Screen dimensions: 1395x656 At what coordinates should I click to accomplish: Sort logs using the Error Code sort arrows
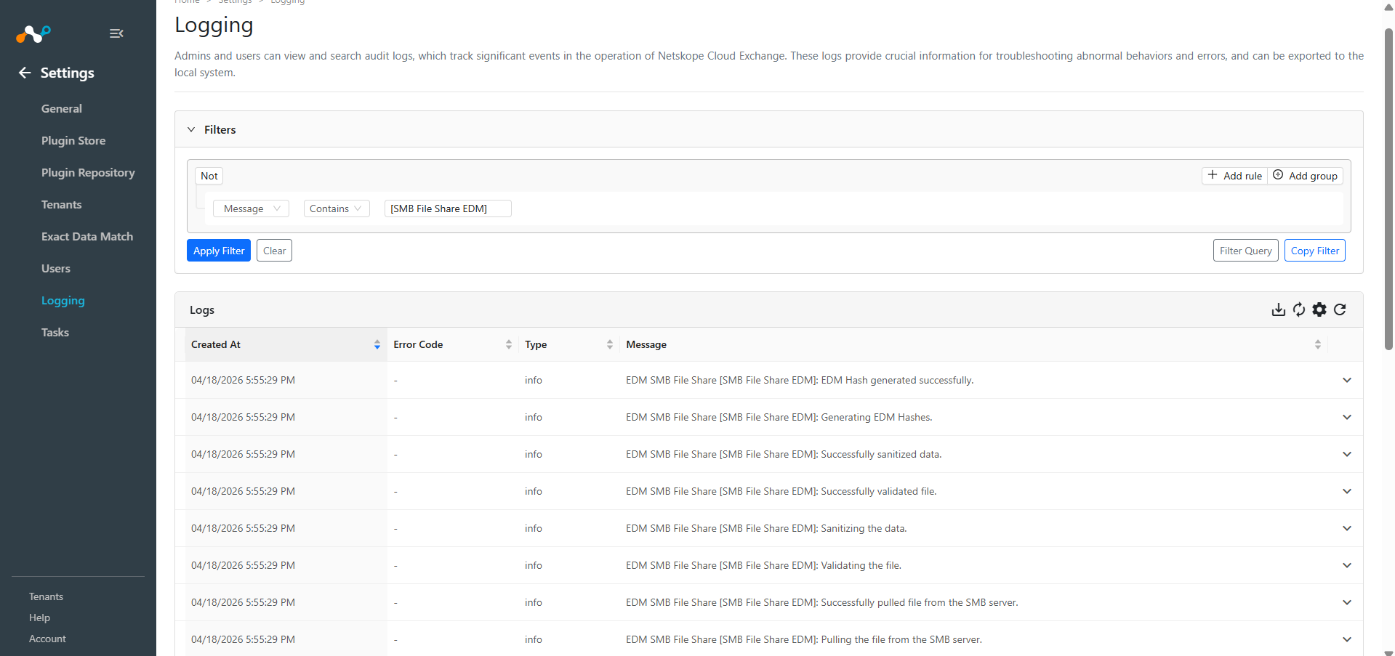point(509,345)
